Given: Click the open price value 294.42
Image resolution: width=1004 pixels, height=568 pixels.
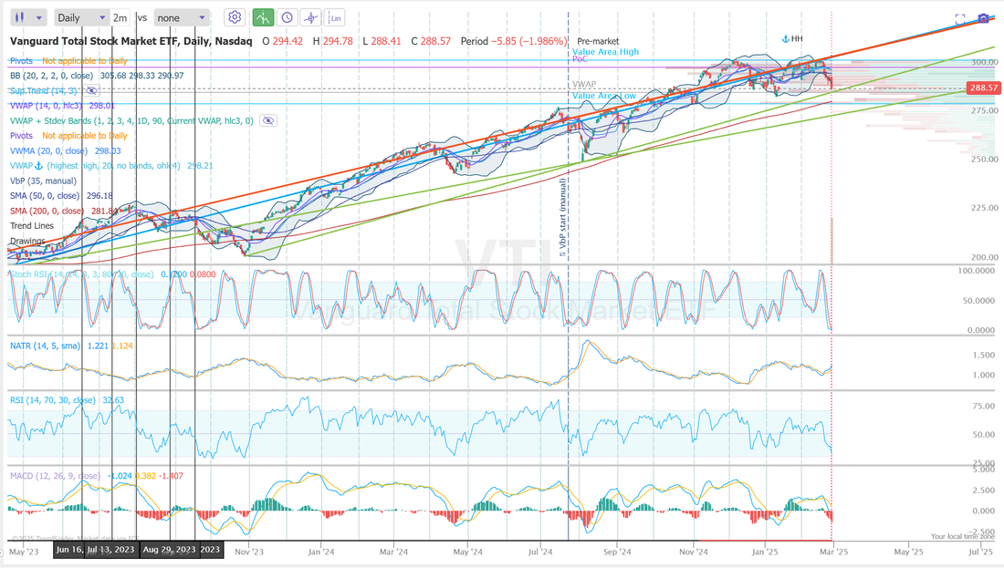Looking at the screenshot, I should (288, 41).
